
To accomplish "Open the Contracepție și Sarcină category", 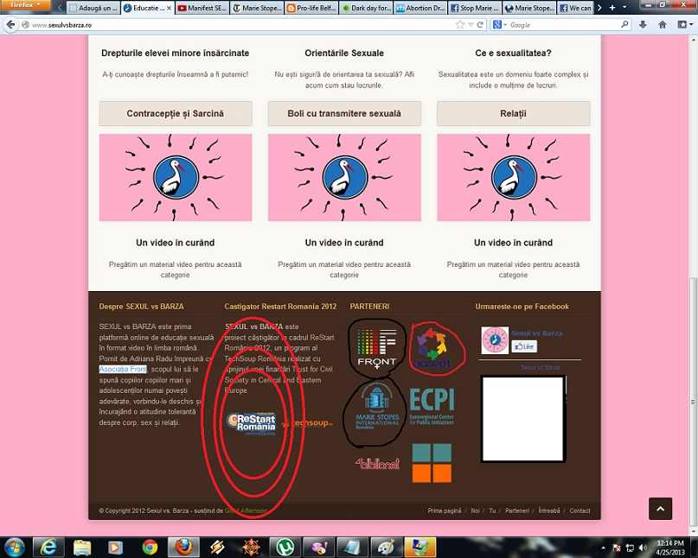I will [176, 114].
